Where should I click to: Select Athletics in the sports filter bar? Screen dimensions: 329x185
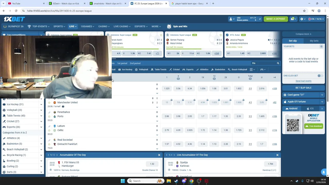pos(202,70)
